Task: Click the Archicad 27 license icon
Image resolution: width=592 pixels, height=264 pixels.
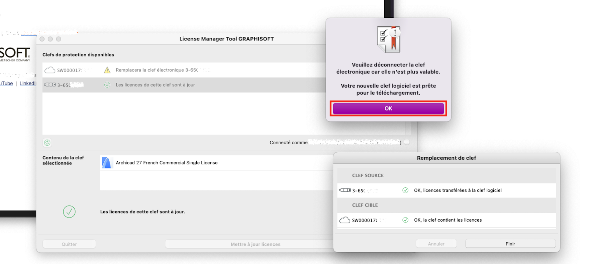Action: click(106, 163)
